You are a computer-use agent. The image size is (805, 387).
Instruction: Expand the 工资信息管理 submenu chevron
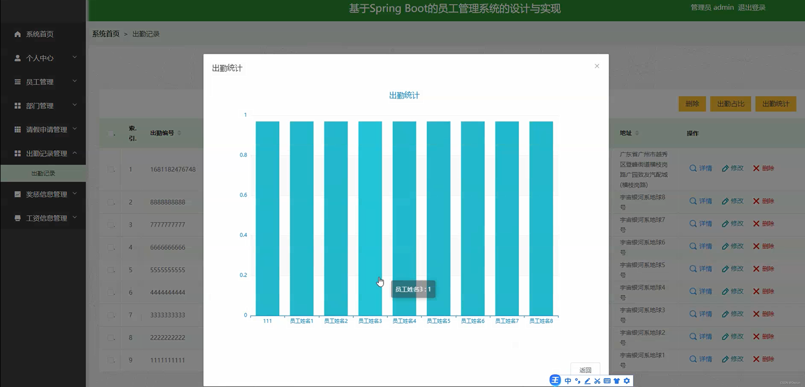(75, 217)
